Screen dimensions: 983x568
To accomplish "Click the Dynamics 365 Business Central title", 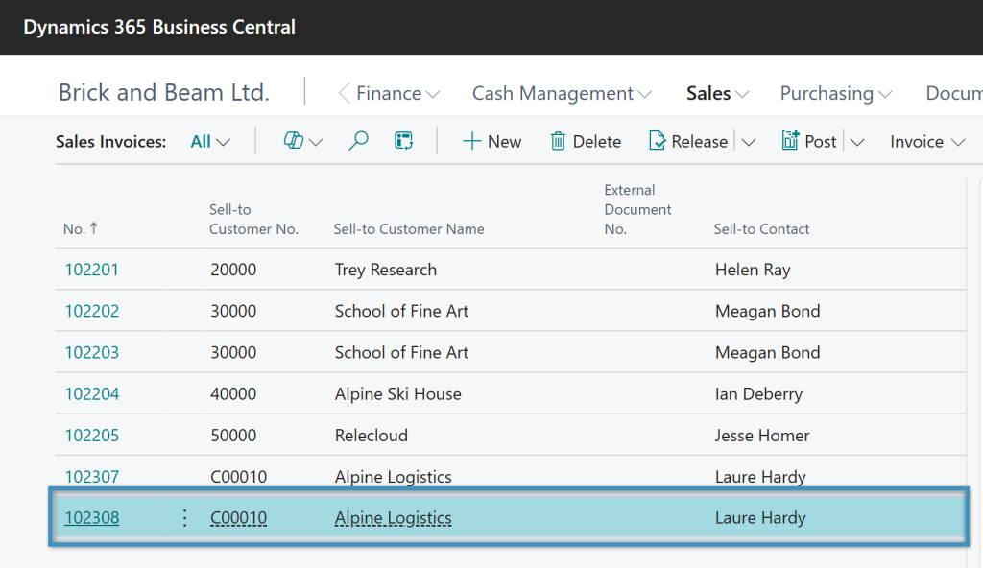I will [159, 27].
